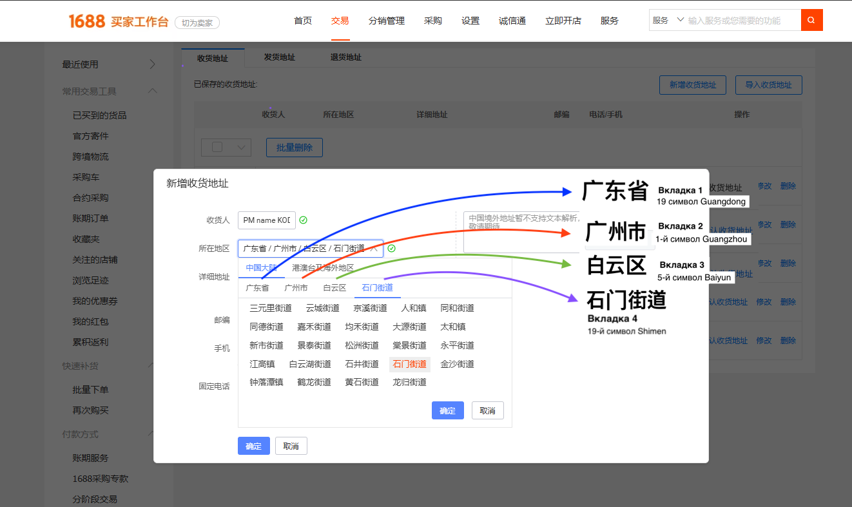Click 确定 in the region picker

pos(447,410)
